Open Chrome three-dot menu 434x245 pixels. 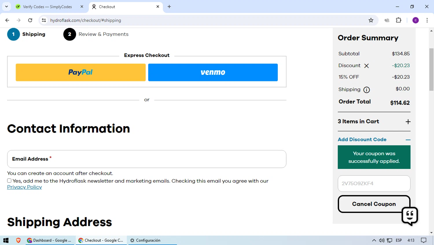[x=427, y=20]
